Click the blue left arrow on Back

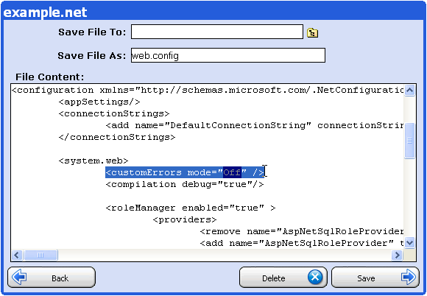[19, 277]
